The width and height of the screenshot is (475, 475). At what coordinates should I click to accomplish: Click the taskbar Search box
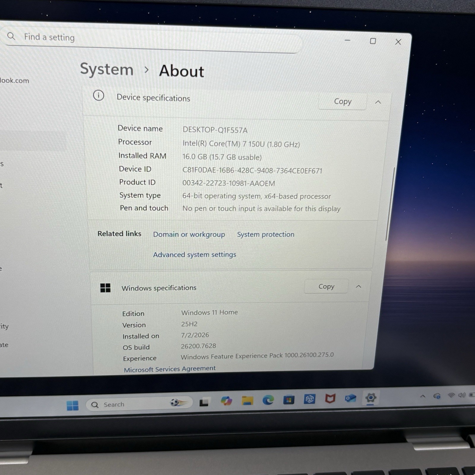(x=140, y=404)
